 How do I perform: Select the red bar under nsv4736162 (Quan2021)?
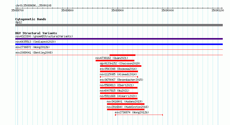[115, 61]
